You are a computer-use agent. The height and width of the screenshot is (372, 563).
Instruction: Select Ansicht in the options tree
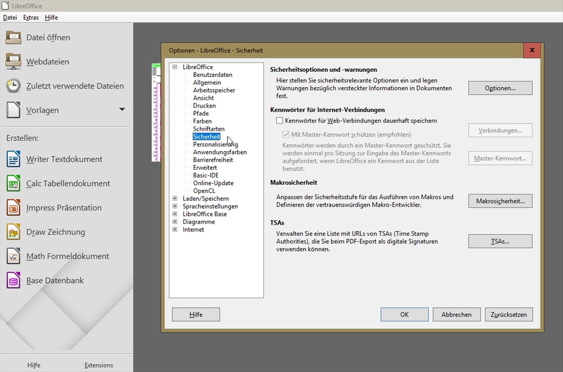coord(203,97)
